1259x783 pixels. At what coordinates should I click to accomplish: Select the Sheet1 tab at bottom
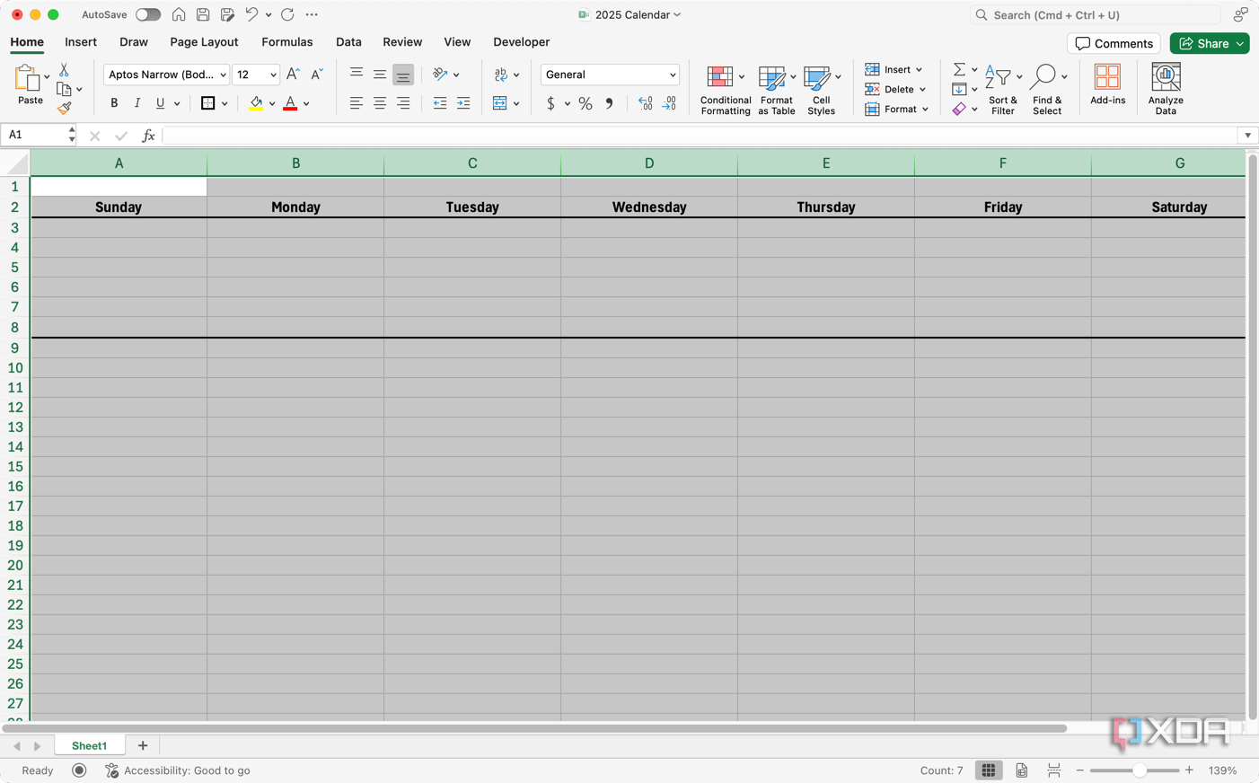click(89, 745)
